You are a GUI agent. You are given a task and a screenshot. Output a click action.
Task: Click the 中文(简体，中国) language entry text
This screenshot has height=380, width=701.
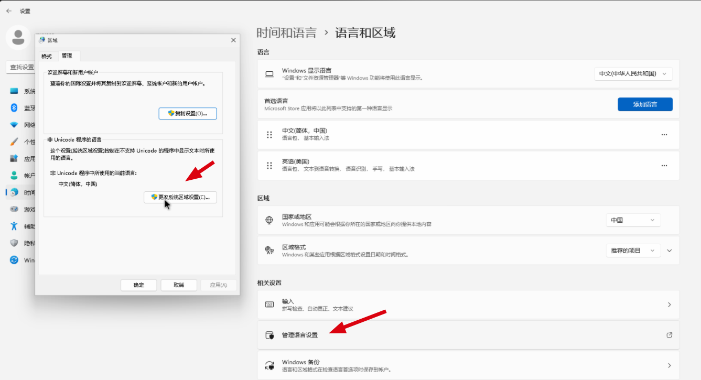pos(305,131)
